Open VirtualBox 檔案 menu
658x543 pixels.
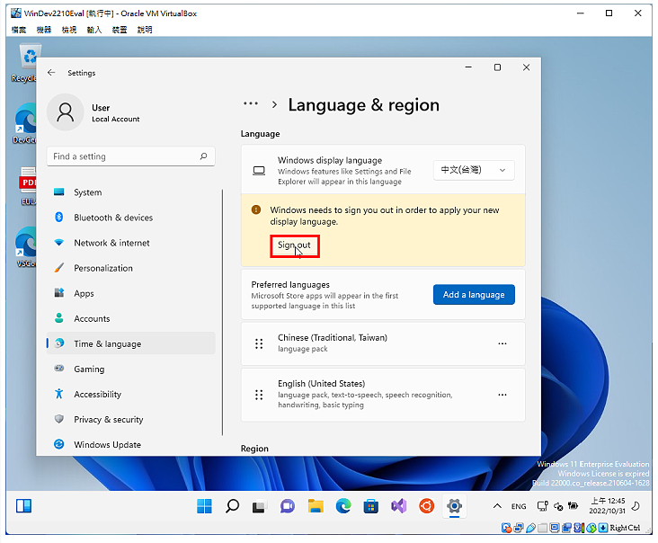19,30
